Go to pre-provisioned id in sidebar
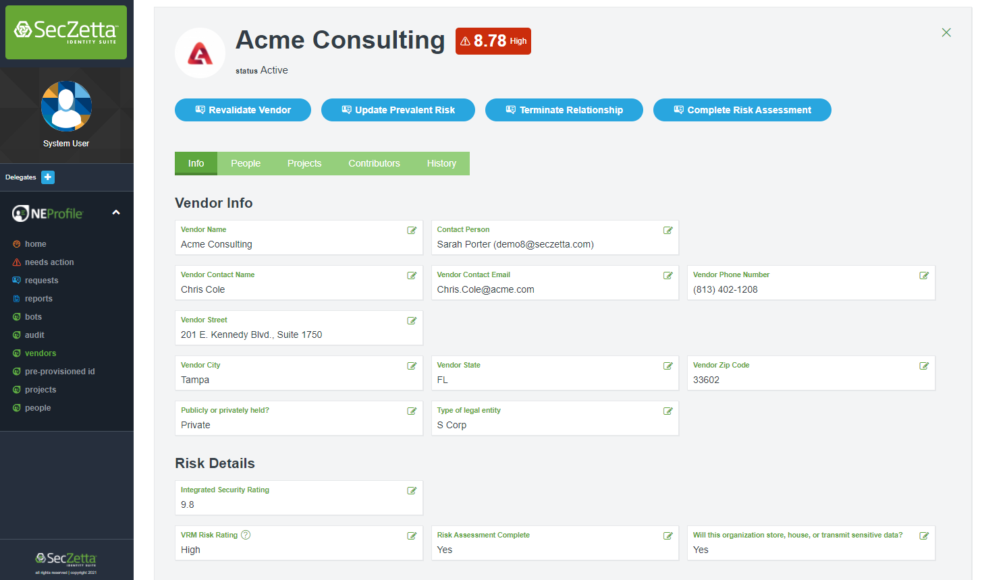982x580 pixels. click(59, 372)
